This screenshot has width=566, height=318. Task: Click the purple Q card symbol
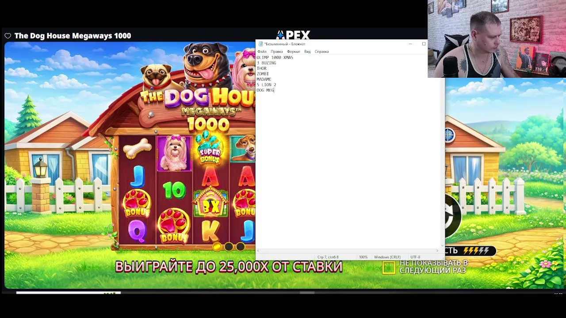tap(137, 231)
